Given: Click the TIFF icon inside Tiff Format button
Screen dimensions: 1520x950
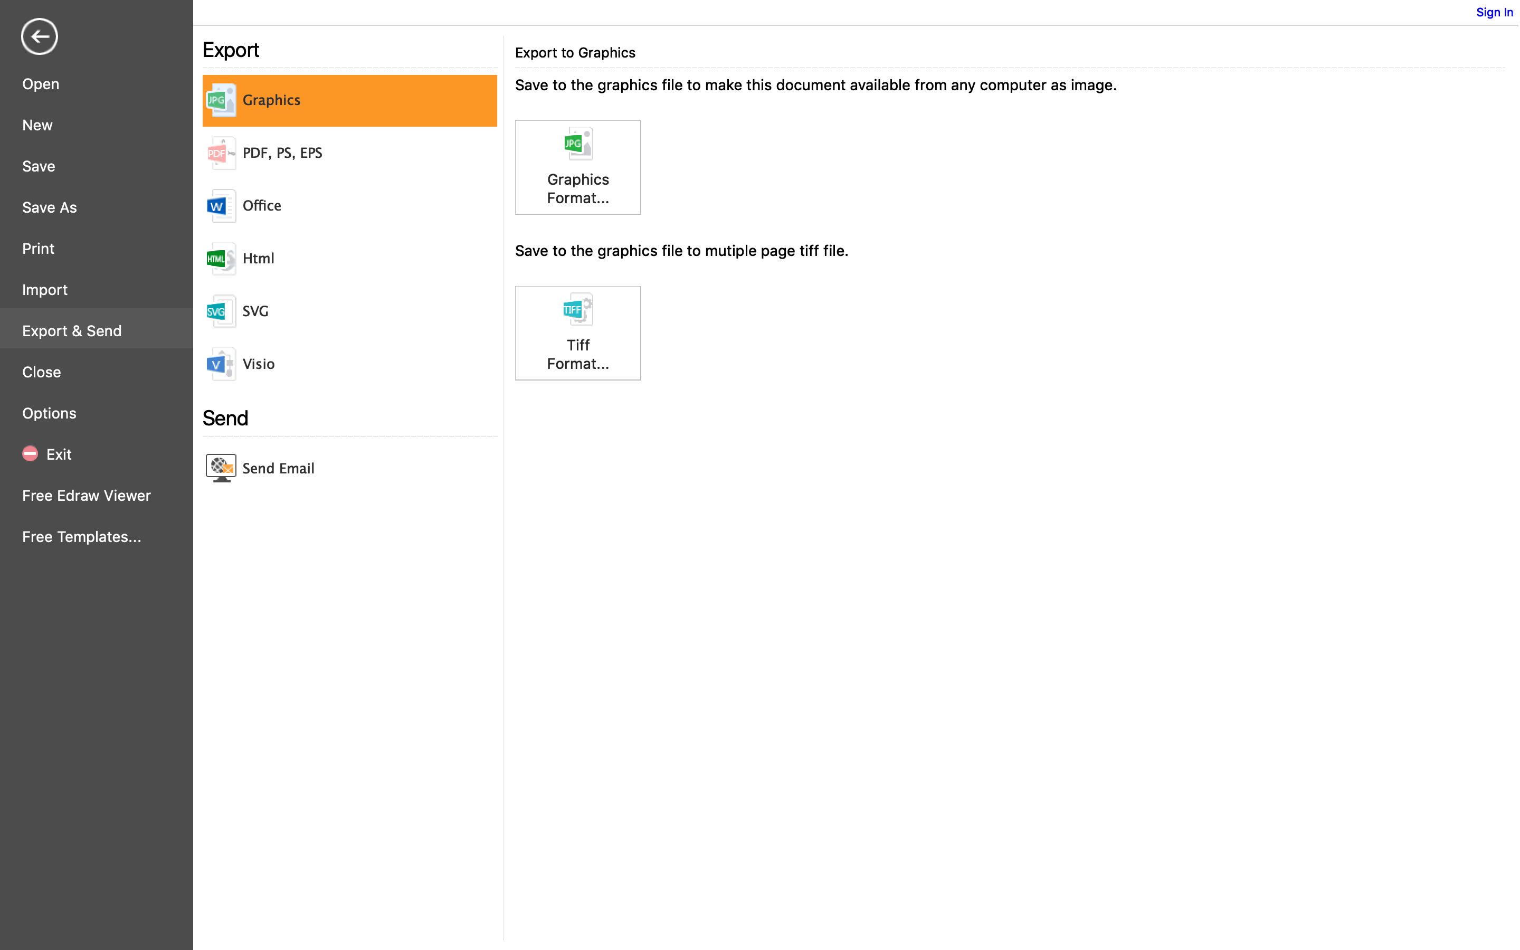Looking at the screenshot, I should [x=578, y=310].
